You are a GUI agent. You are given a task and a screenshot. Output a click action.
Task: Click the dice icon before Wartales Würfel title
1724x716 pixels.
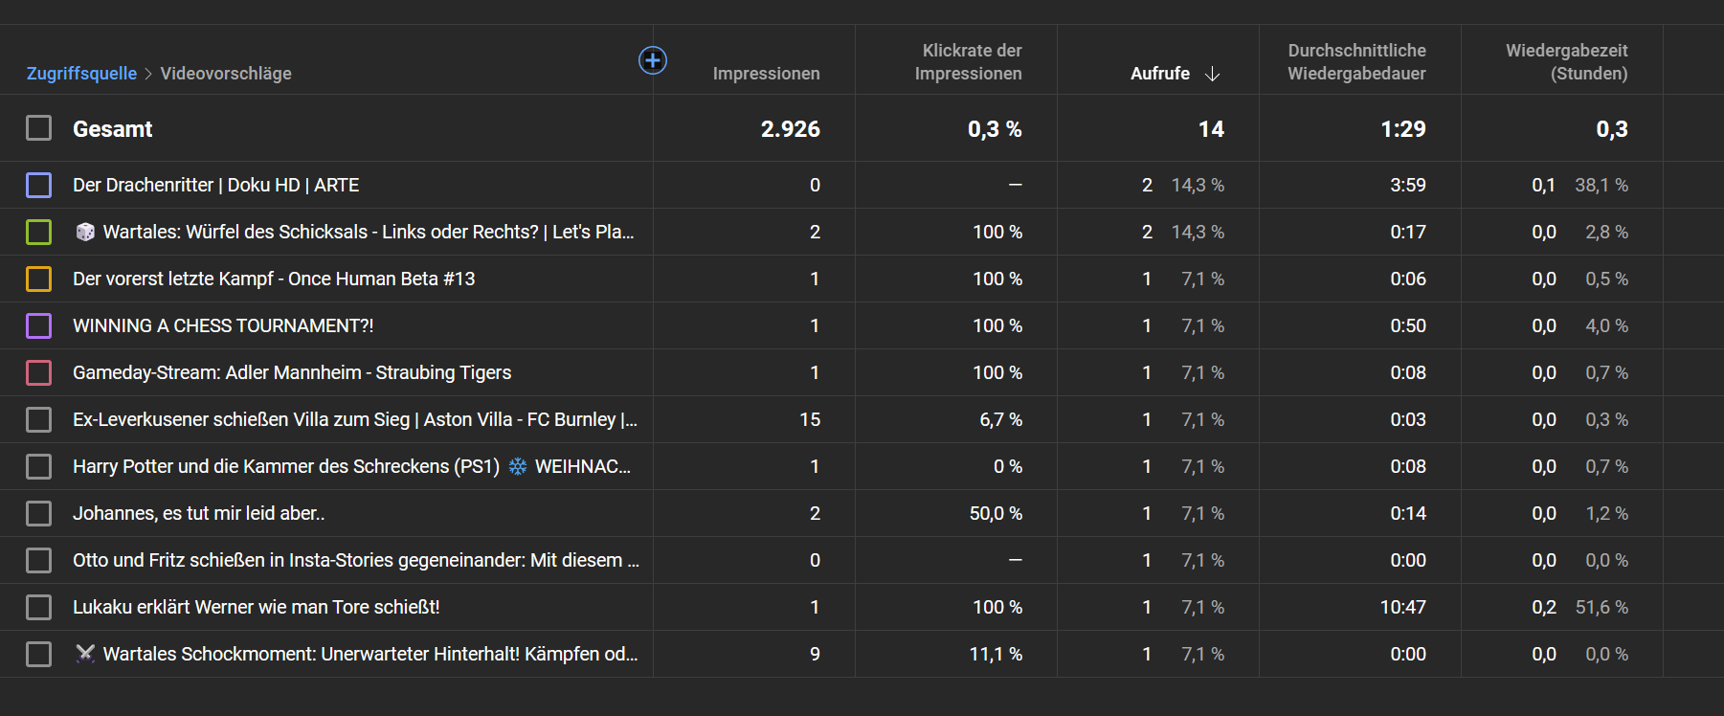[x=85, y=232]
